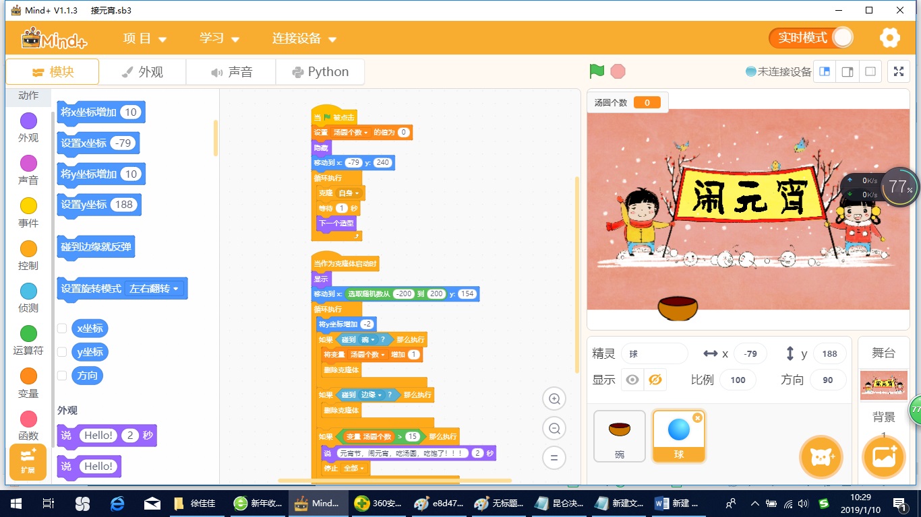Click the block palette vertical scrollbar
Viewport: 921px width, 517px height.
216,138
